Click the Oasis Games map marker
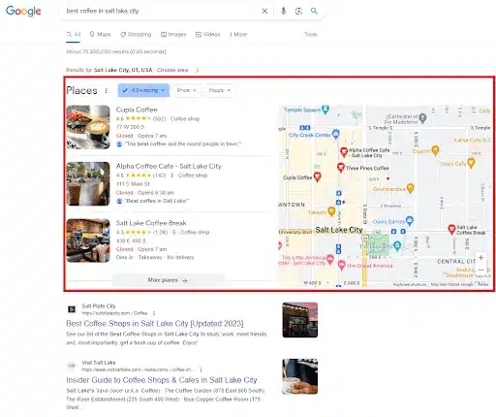The width and height of the screenshot is (496, 417). [x=410, y=221]
